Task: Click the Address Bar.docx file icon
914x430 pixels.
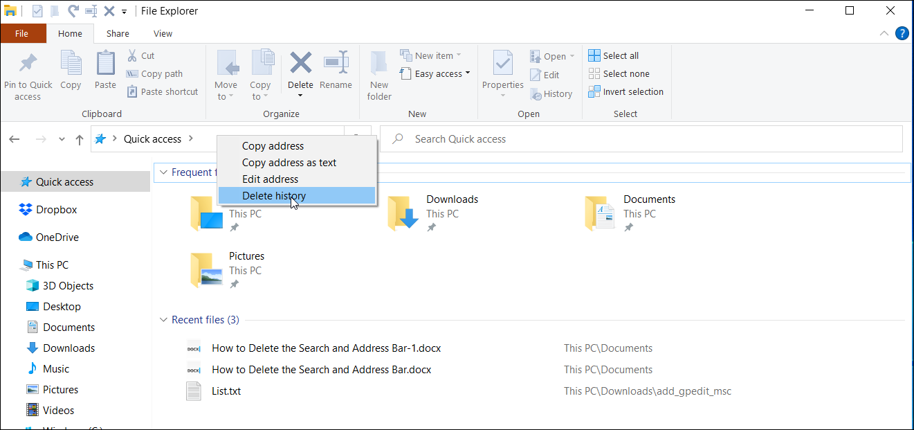Action: point(194,370)
